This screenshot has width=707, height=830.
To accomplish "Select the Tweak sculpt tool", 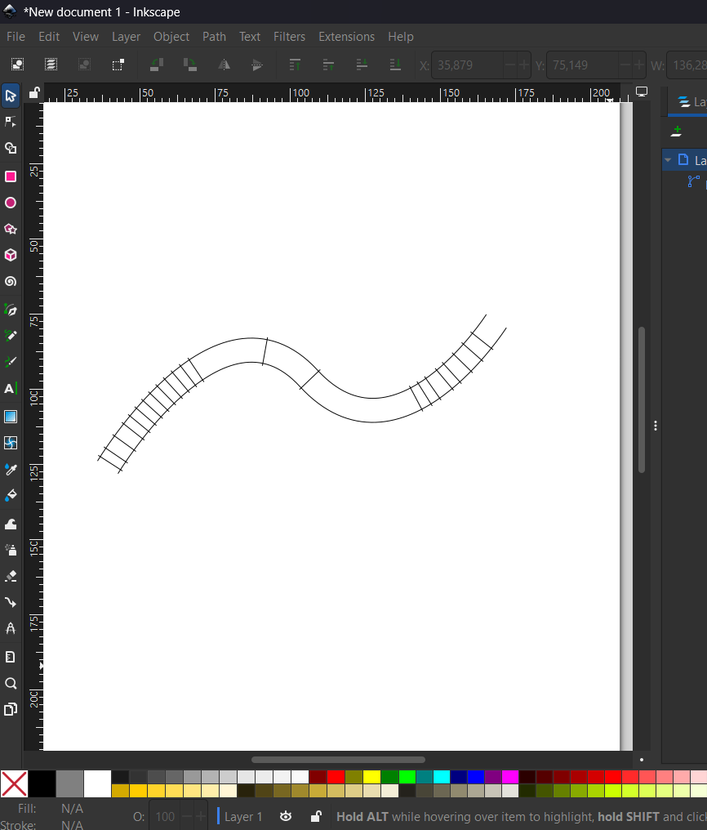I will point(11,524).
